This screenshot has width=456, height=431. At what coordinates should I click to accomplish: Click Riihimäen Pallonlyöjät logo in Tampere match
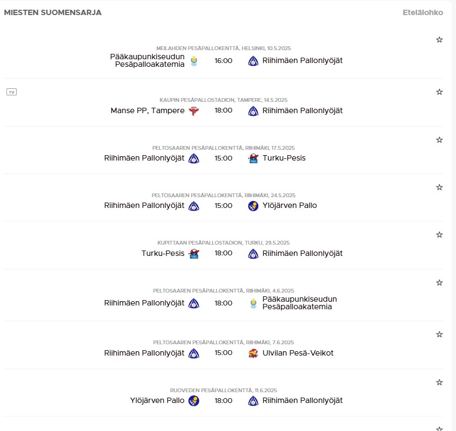tap(253, 110)
